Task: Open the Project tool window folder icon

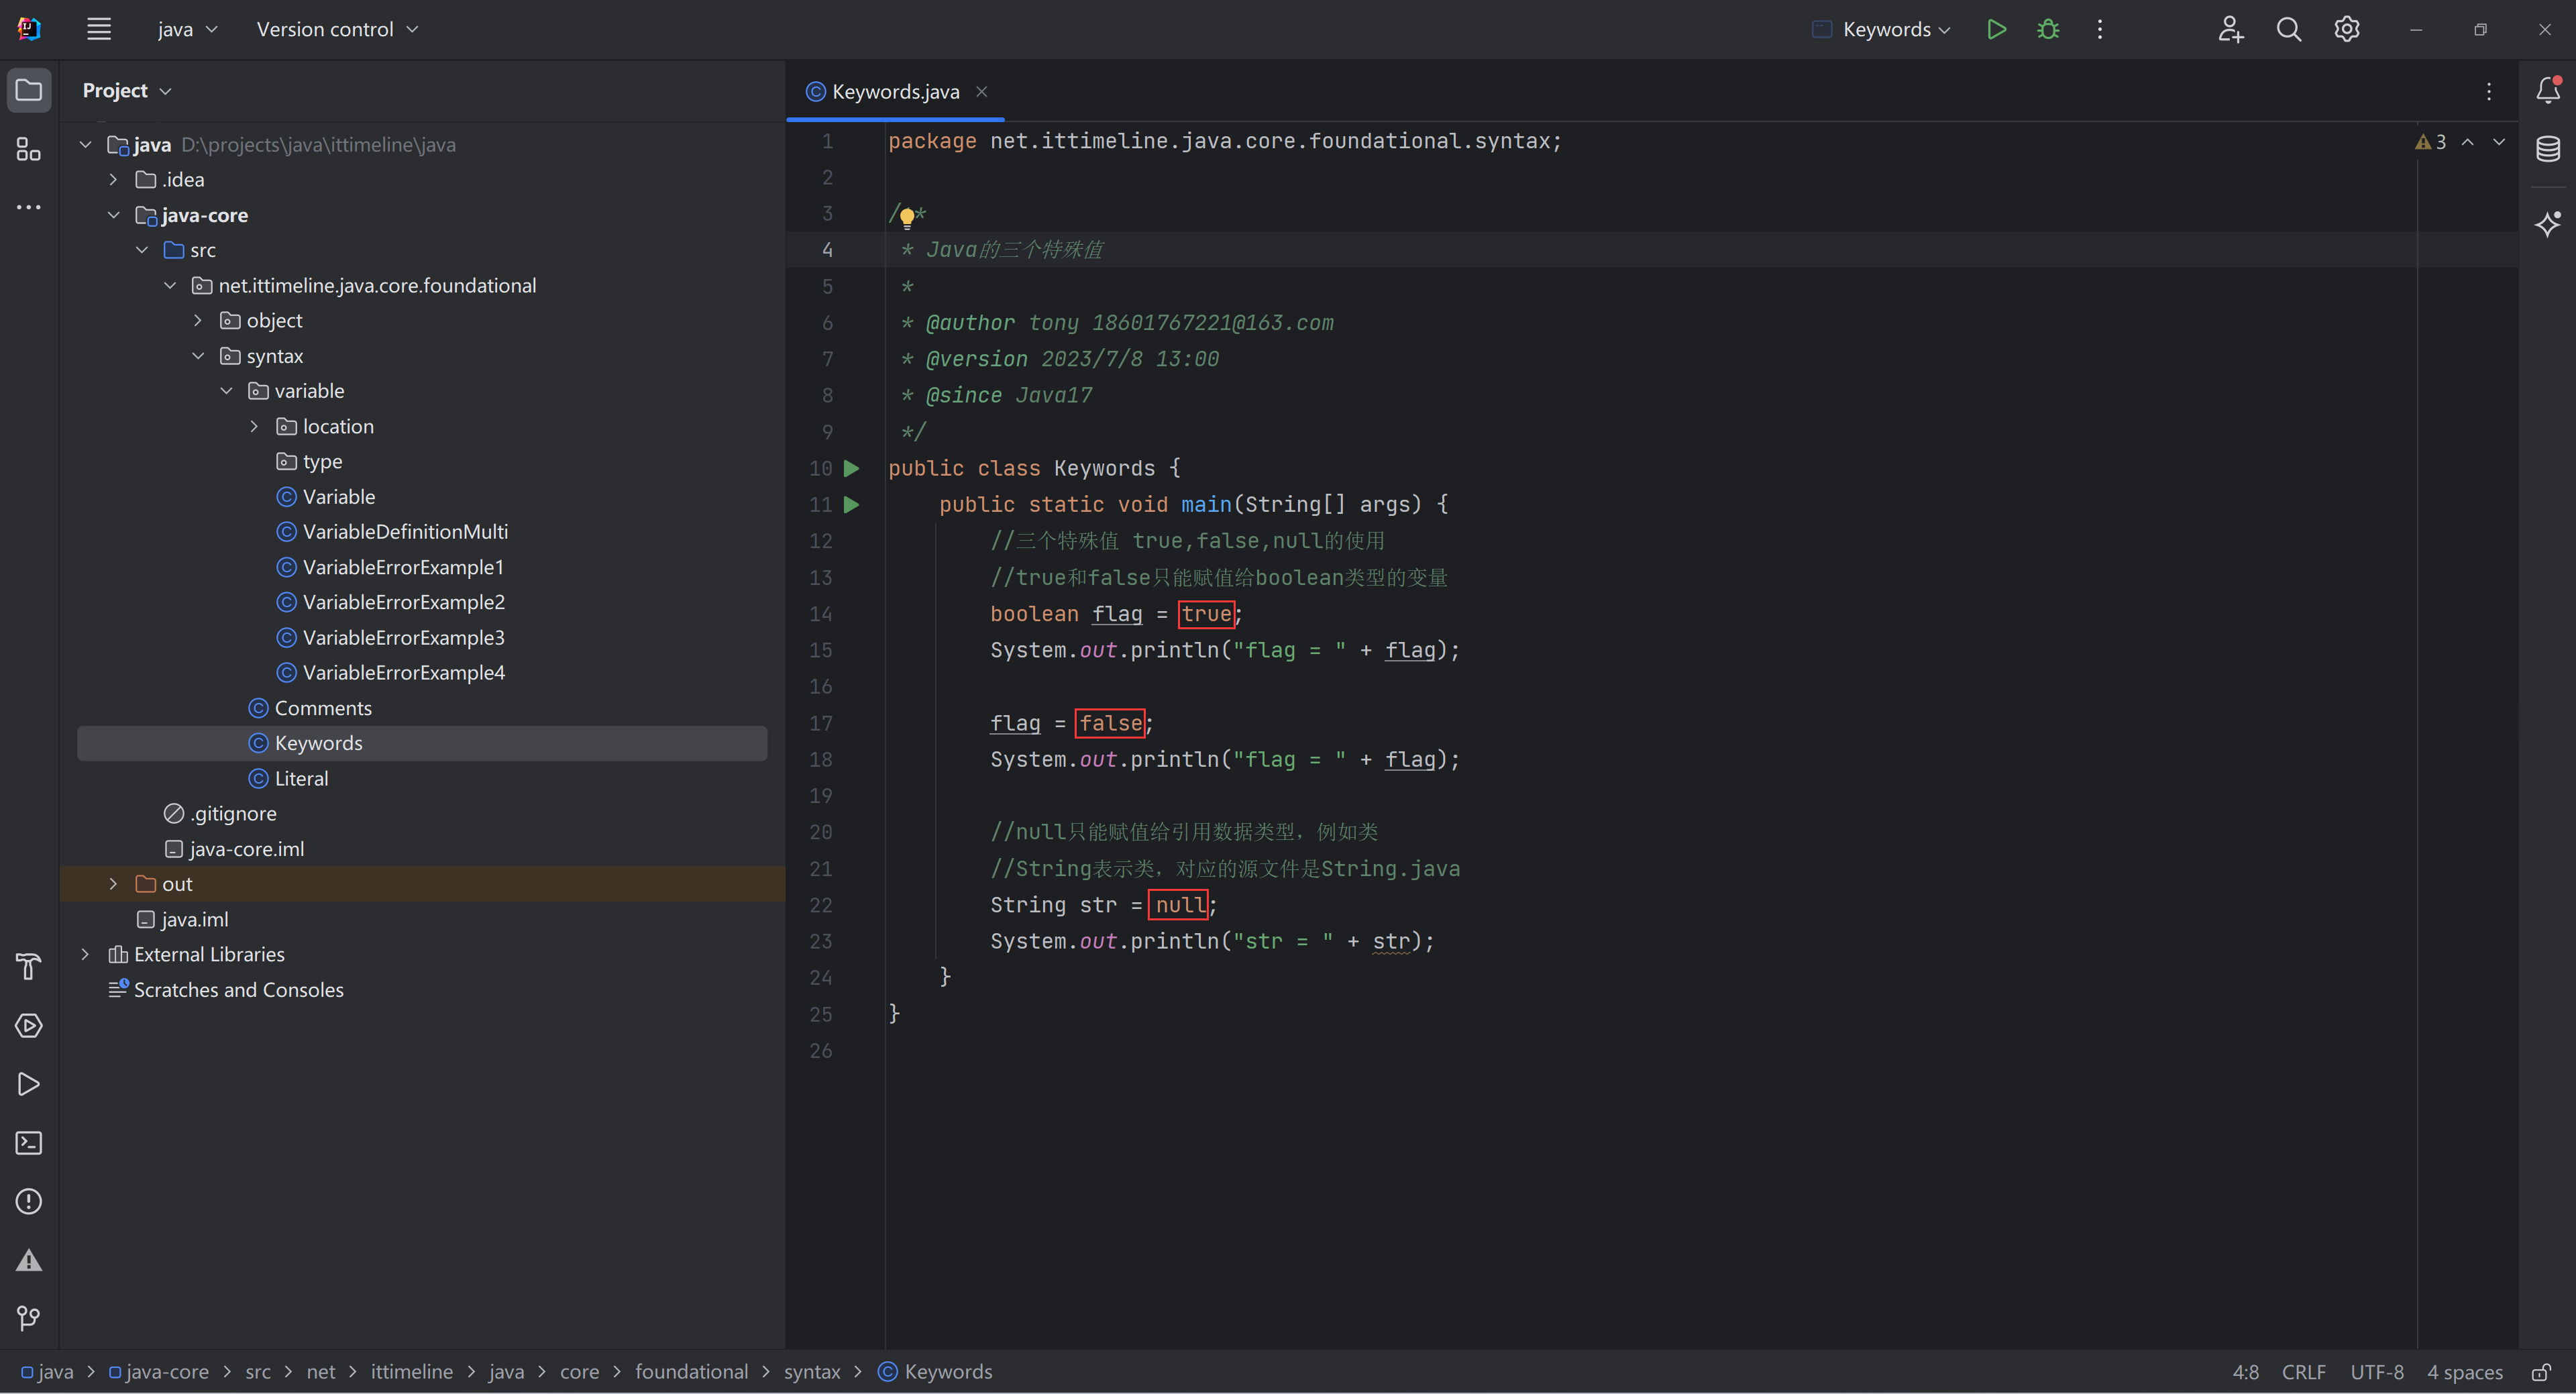Action: 29,90
